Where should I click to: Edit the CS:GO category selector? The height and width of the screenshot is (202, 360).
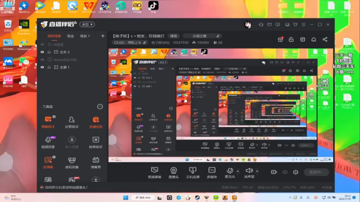(130, 42)
